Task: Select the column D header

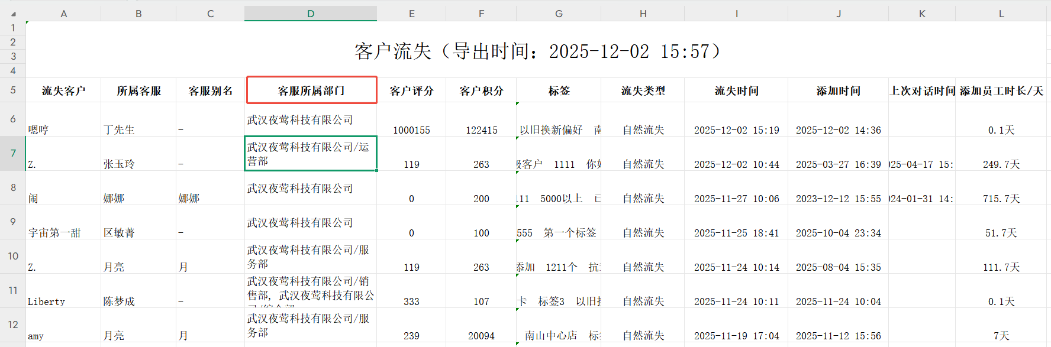Action: 311,14
